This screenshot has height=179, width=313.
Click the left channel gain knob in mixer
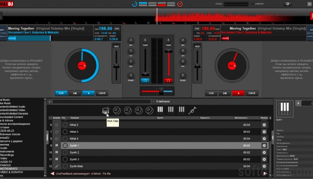coord(145,41)
